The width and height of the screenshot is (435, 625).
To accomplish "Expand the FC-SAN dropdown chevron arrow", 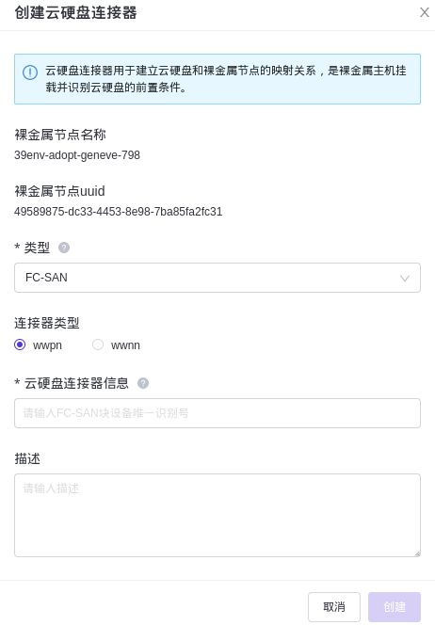I will coord(405,279).
